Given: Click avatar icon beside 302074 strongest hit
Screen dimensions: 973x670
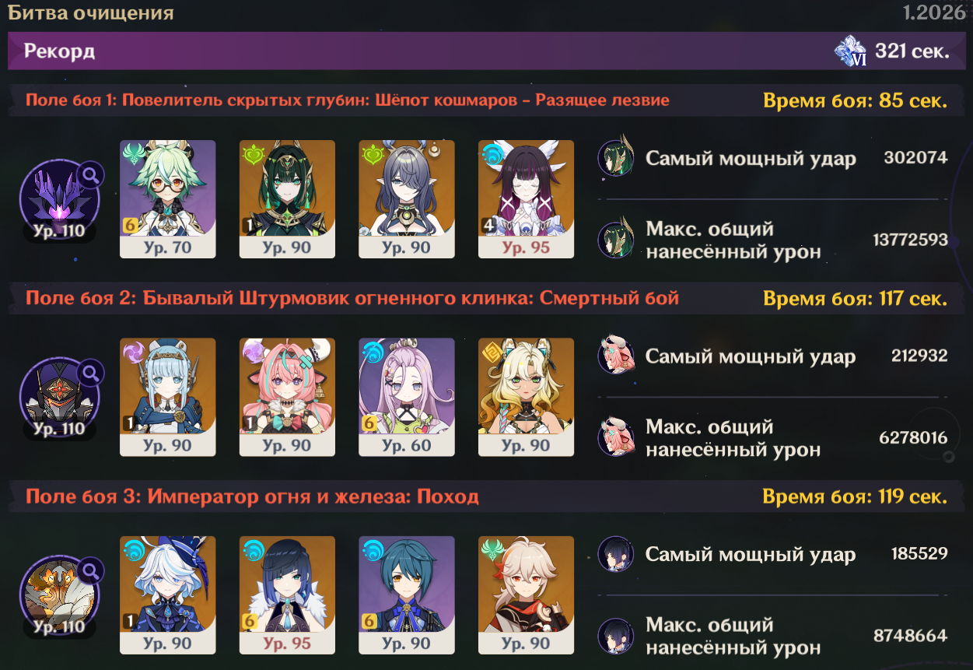Looking at the screenshot, I should [x=616, y=158].
